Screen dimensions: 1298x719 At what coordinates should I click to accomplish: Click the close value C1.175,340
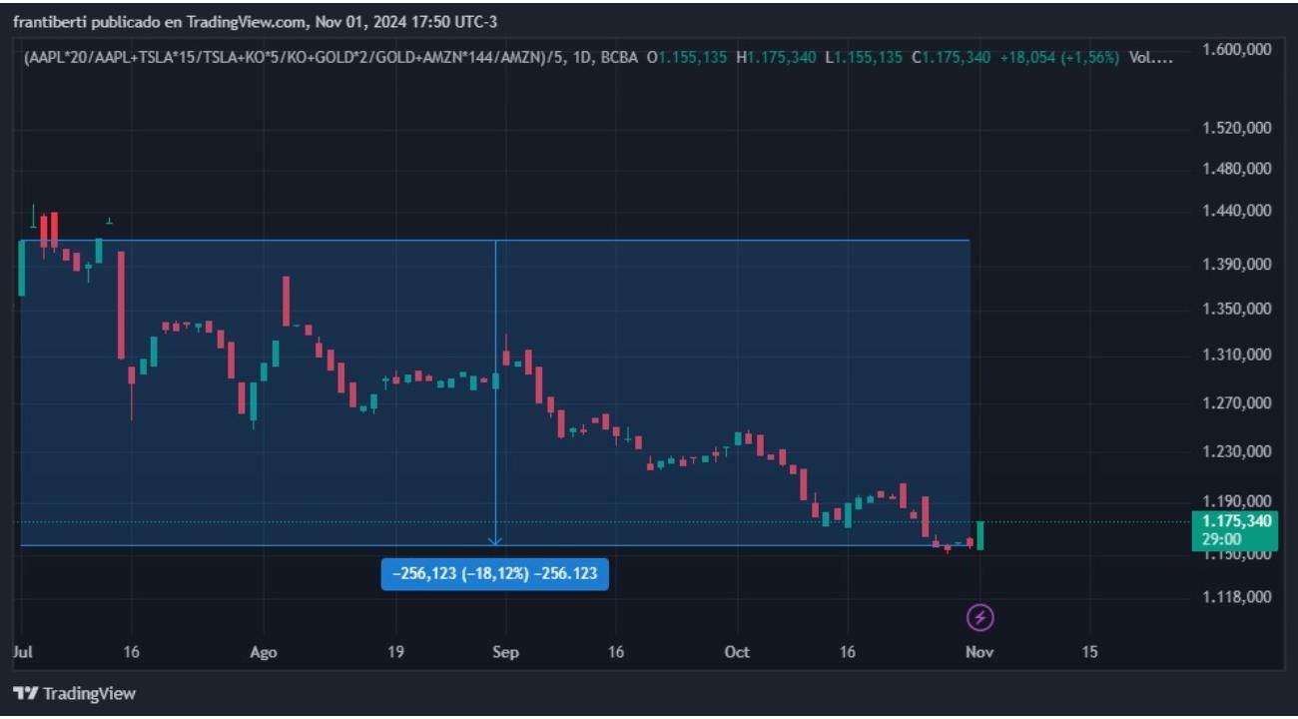[x=952, y=58]
